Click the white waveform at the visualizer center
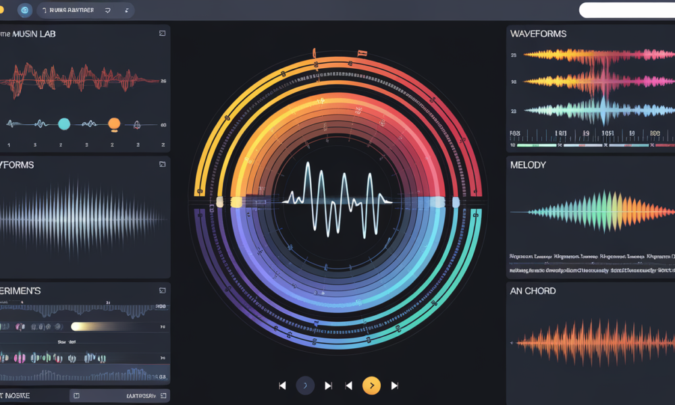675x405 pixels. pyautogui.click(x=337, y=200)
